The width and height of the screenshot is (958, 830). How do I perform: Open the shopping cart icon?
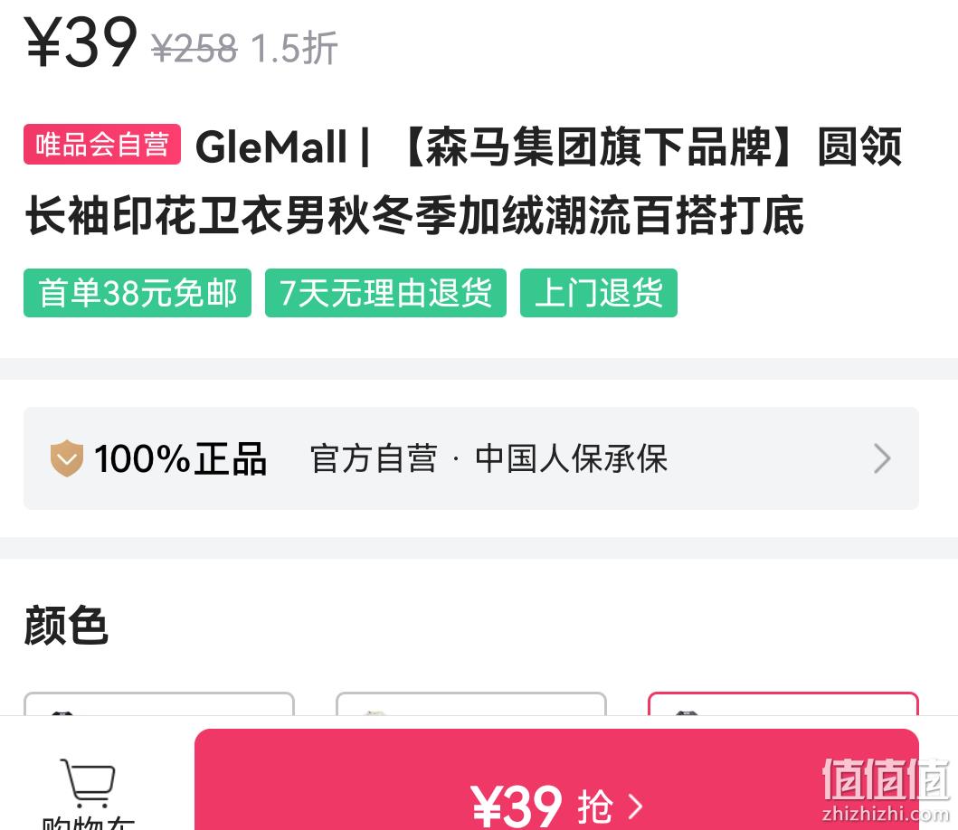tap(88, 782)
